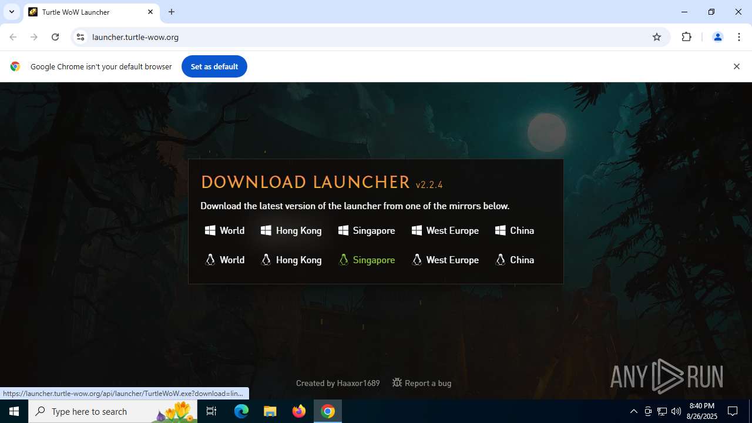Download Linux launcher from Singapore mirror
Screen dimensions: 752x423
coord(367,260)
